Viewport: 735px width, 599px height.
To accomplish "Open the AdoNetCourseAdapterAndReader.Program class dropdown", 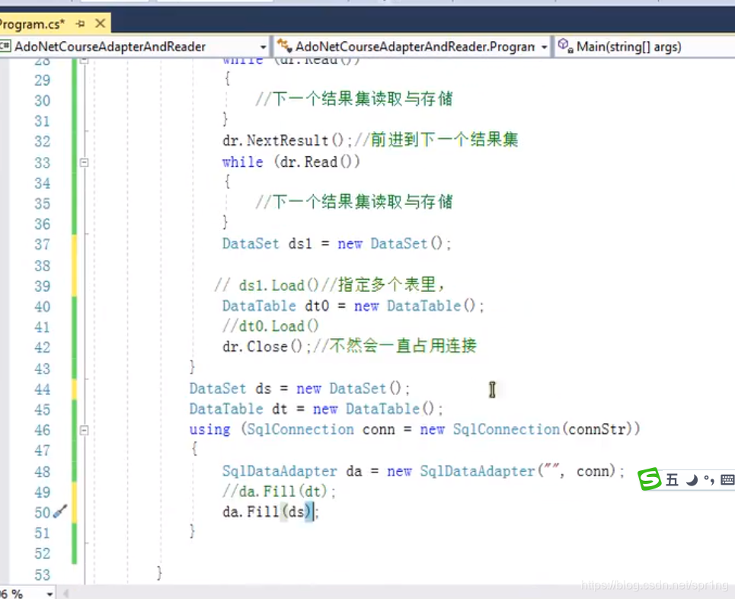I will click(544, 47).
